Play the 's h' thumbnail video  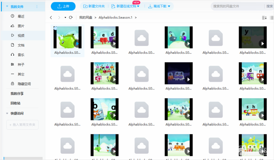(x=262, y=115)
